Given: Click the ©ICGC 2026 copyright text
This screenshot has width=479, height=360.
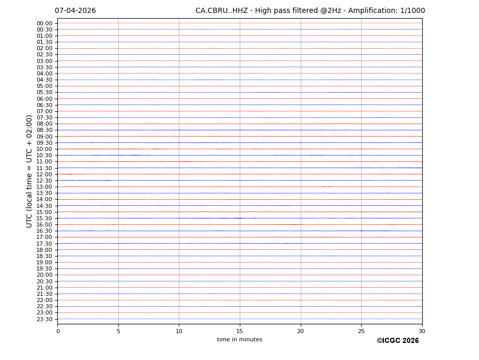Looking at the screenshot, I should tap(397, 341).
